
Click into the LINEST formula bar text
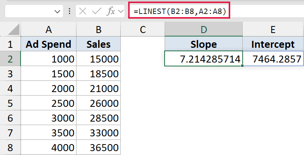pos(180,11)
